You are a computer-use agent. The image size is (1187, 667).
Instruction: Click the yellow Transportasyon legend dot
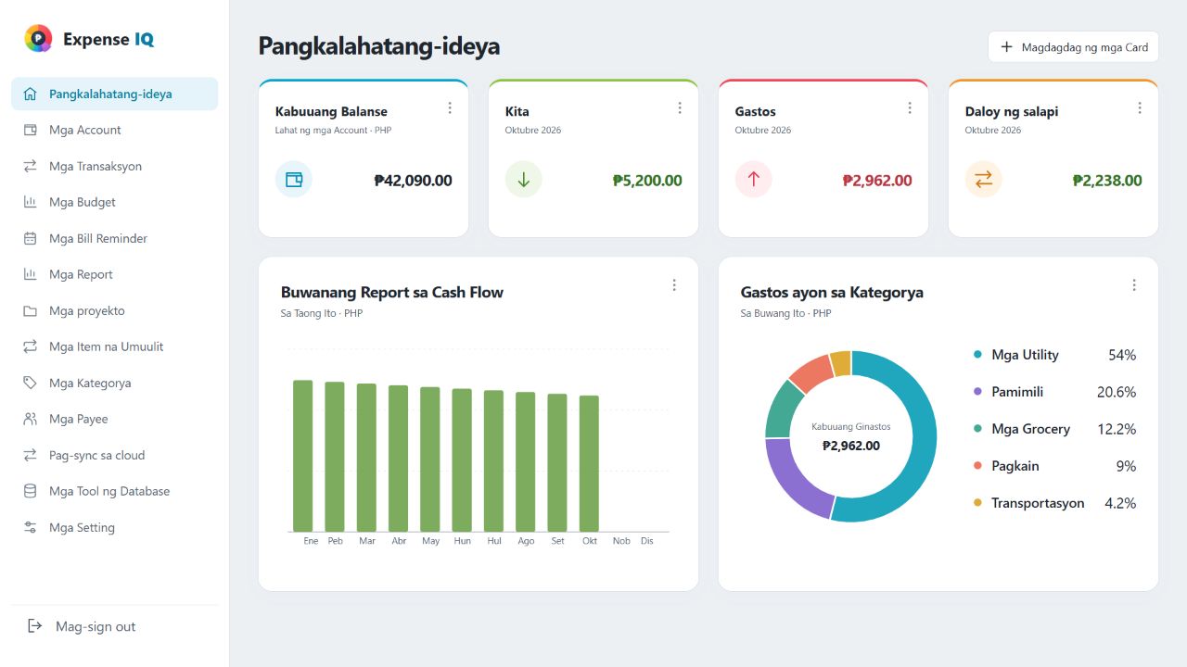(x=977, y=503)
